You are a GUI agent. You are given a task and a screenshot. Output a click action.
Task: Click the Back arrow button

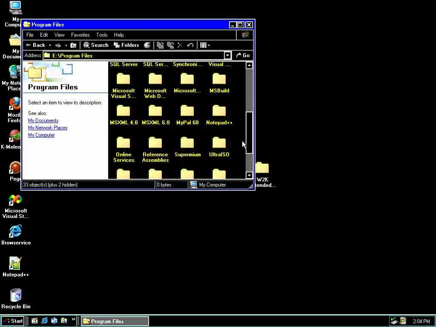click(x=35, y=45)
